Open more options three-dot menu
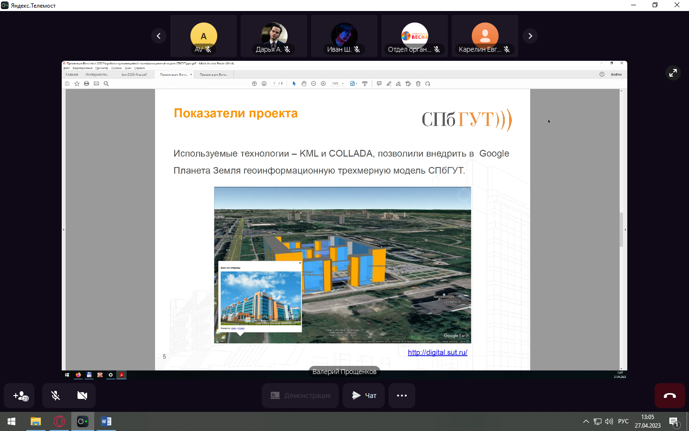 pyautogui.click(x=402, y=396)
